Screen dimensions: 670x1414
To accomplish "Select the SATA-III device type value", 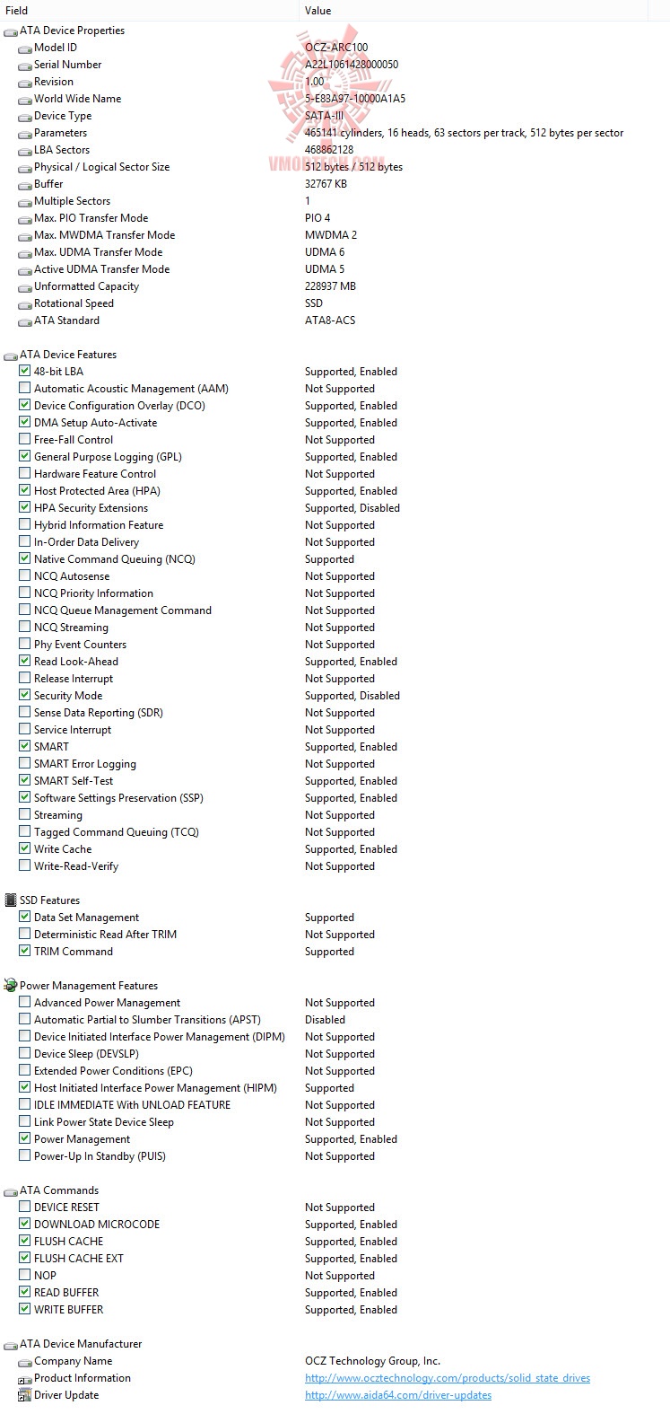I will 324,116.
